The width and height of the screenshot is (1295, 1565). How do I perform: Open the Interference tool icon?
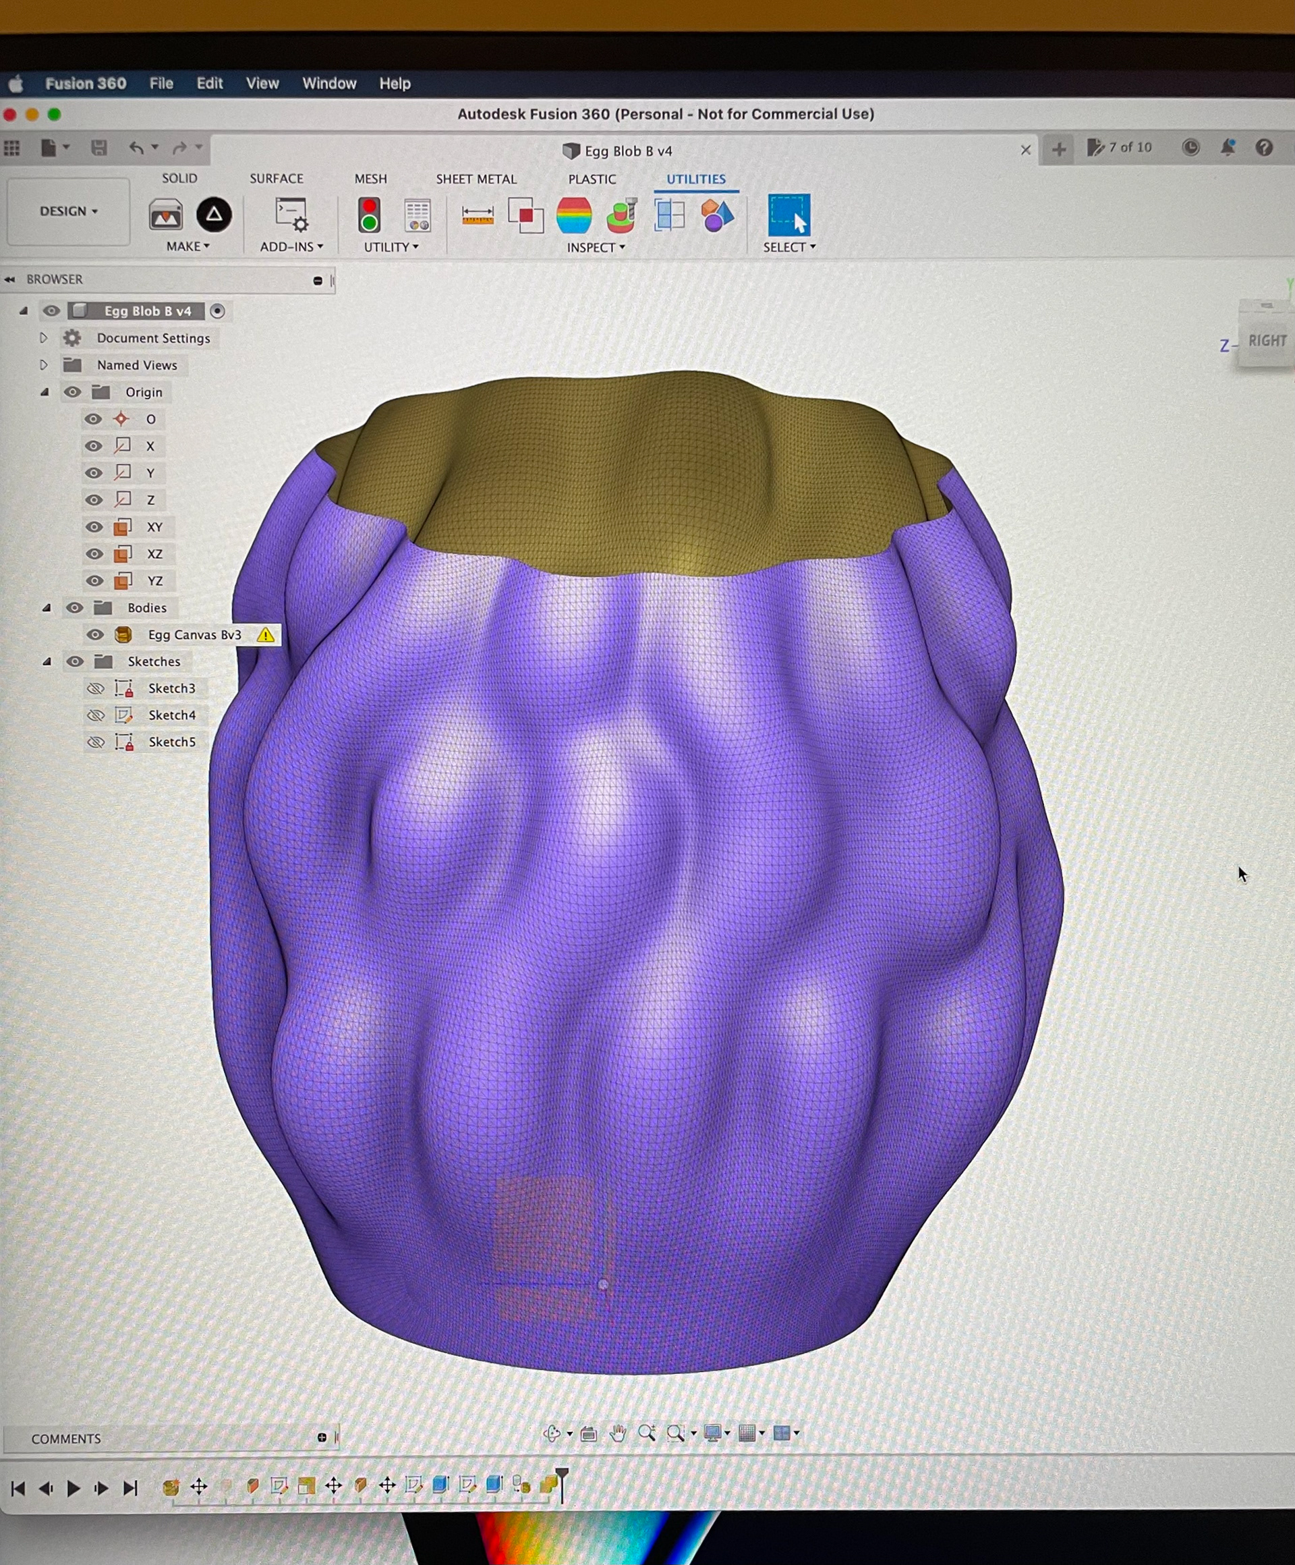(x=525, y=215)
